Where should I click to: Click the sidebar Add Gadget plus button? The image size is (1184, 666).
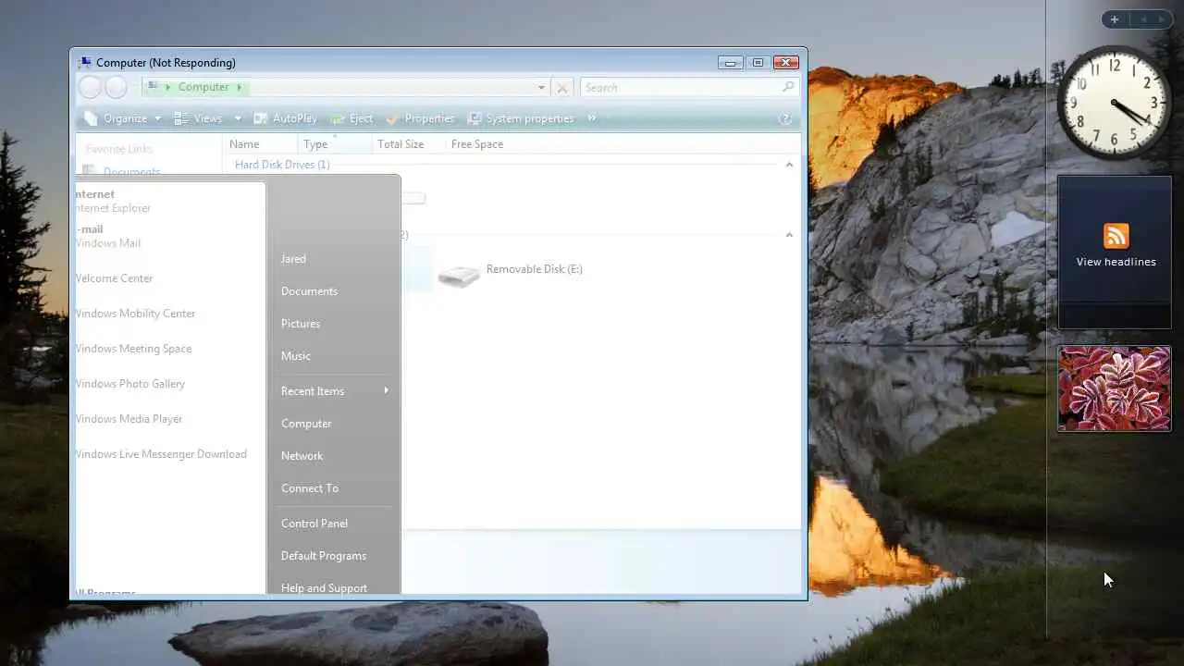point(1115,19)
